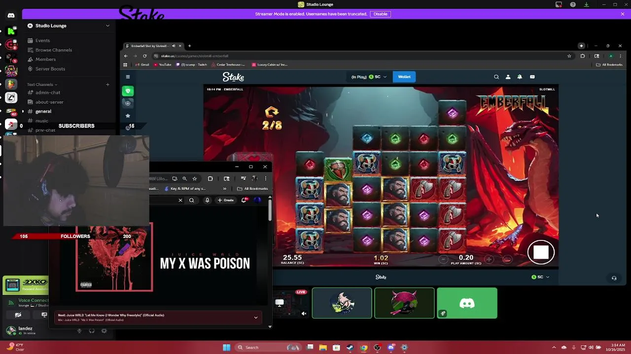The width and height of the screenshot is (631, 354).
Task: Click the Stake logo in the site header
Action: (x=233, y=77)
